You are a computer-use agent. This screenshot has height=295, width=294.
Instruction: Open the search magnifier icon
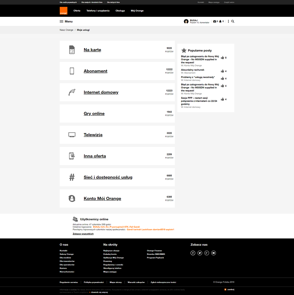click(x=233, y=22)
